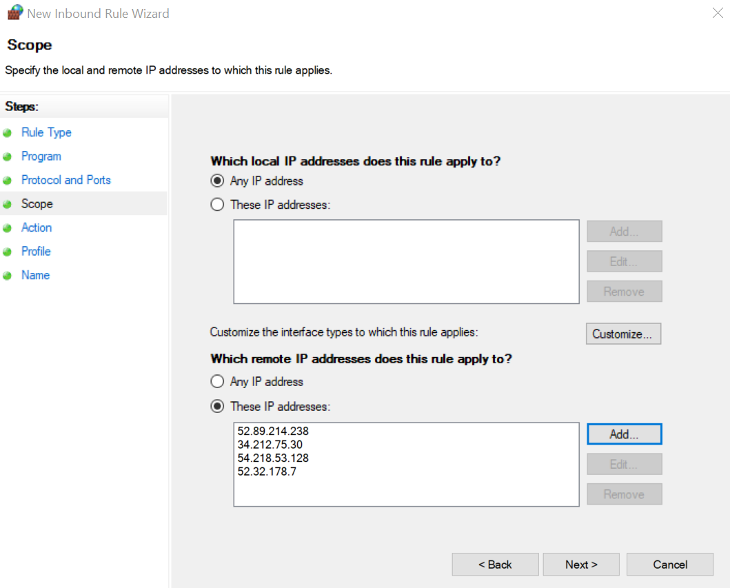Click inside the empty local IP addresses list
Viewport: 730px width, 588px height.
point(407,262)
